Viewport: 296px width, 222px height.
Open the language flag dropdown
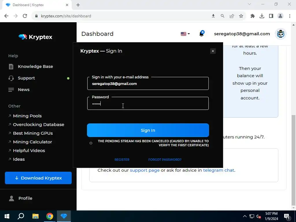click(185, 34)
